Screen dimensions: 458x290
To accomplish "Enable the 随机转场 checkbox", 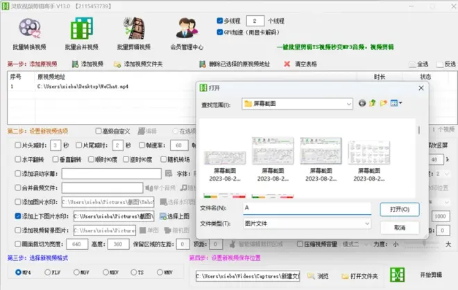I will pos(163,159).
